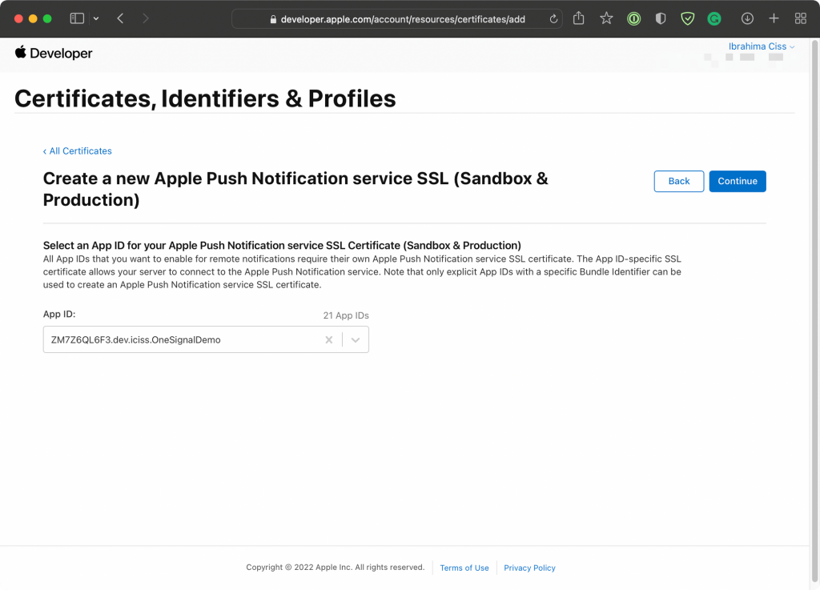The width and height of the screenshot is (820, 590).
Task: Show the Safari downloads icon
Action: (x=747, y=18)
